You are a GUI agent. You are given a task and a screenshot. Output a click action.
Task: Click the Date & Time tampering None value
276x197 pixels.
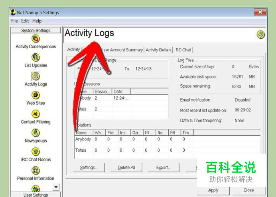click(x=239, y=121)
